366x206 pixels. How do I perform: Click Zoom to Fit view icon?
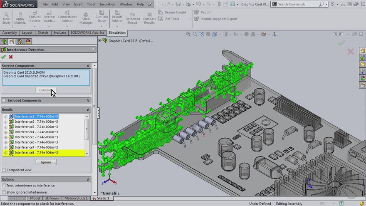pos(188,34)
